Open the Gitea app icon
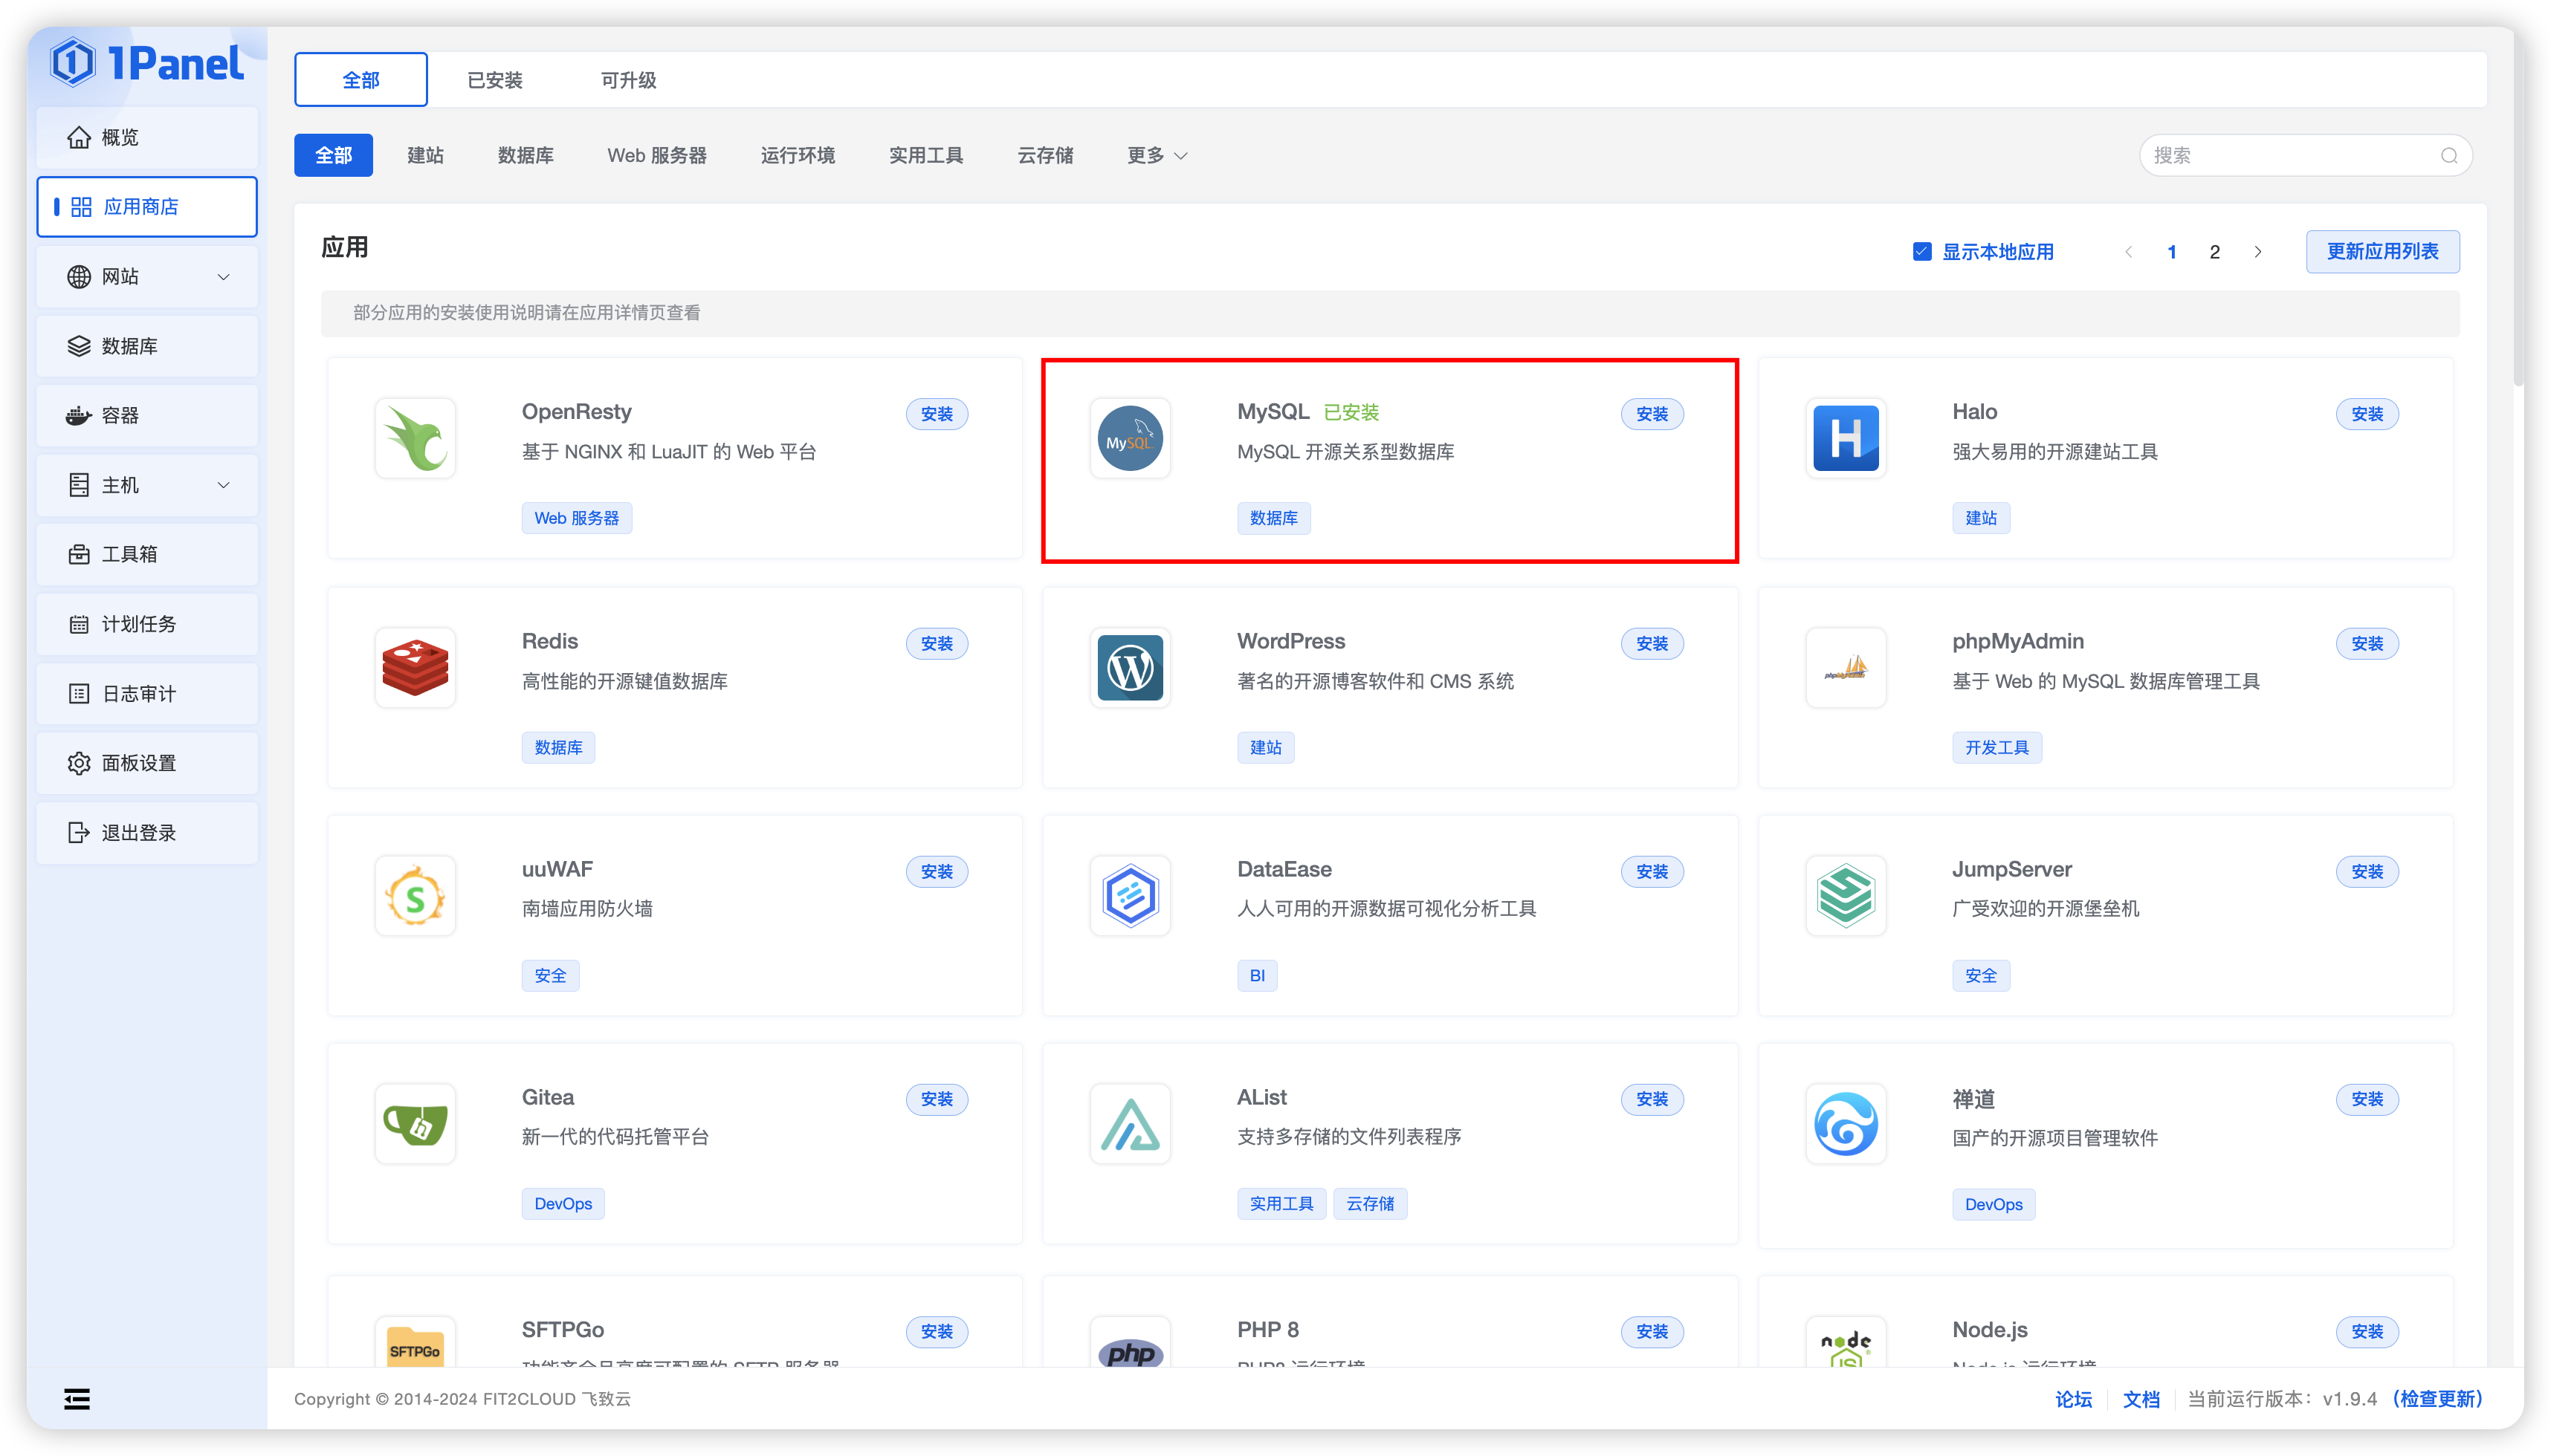Screen dimensions: 2551x1456 416,1123
